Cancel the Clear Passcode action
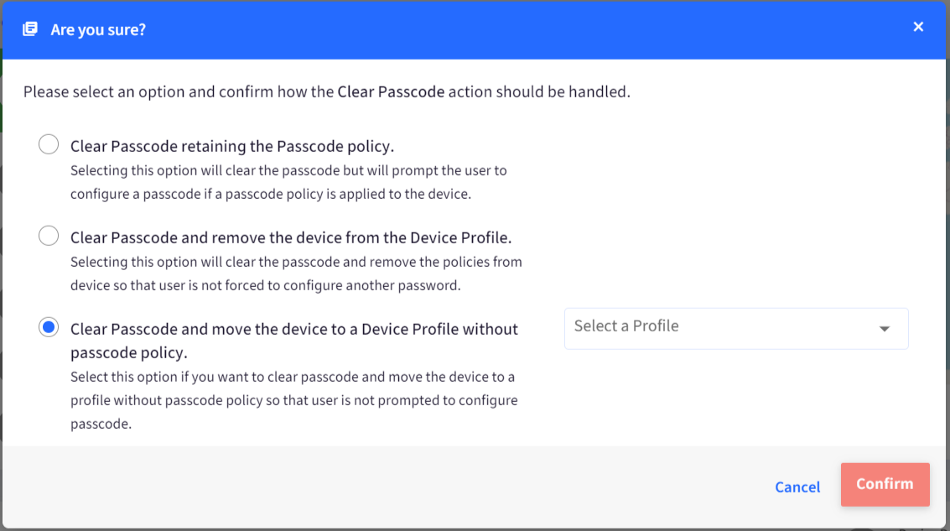This screenshot has width=950, height=531. point(797,487)
